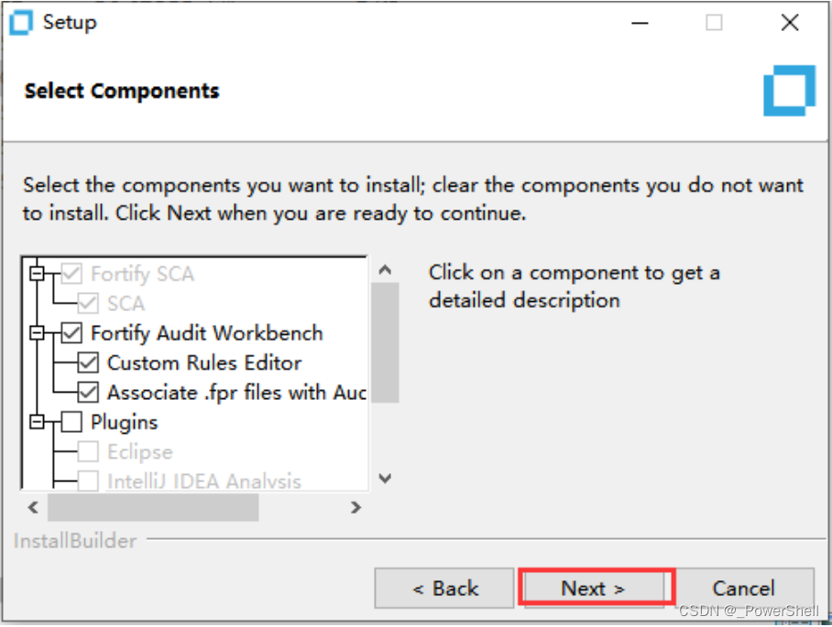Select the Fortify Audit Workbench label
The height and width of the screenshot is (627, 832).
[207, 333]
